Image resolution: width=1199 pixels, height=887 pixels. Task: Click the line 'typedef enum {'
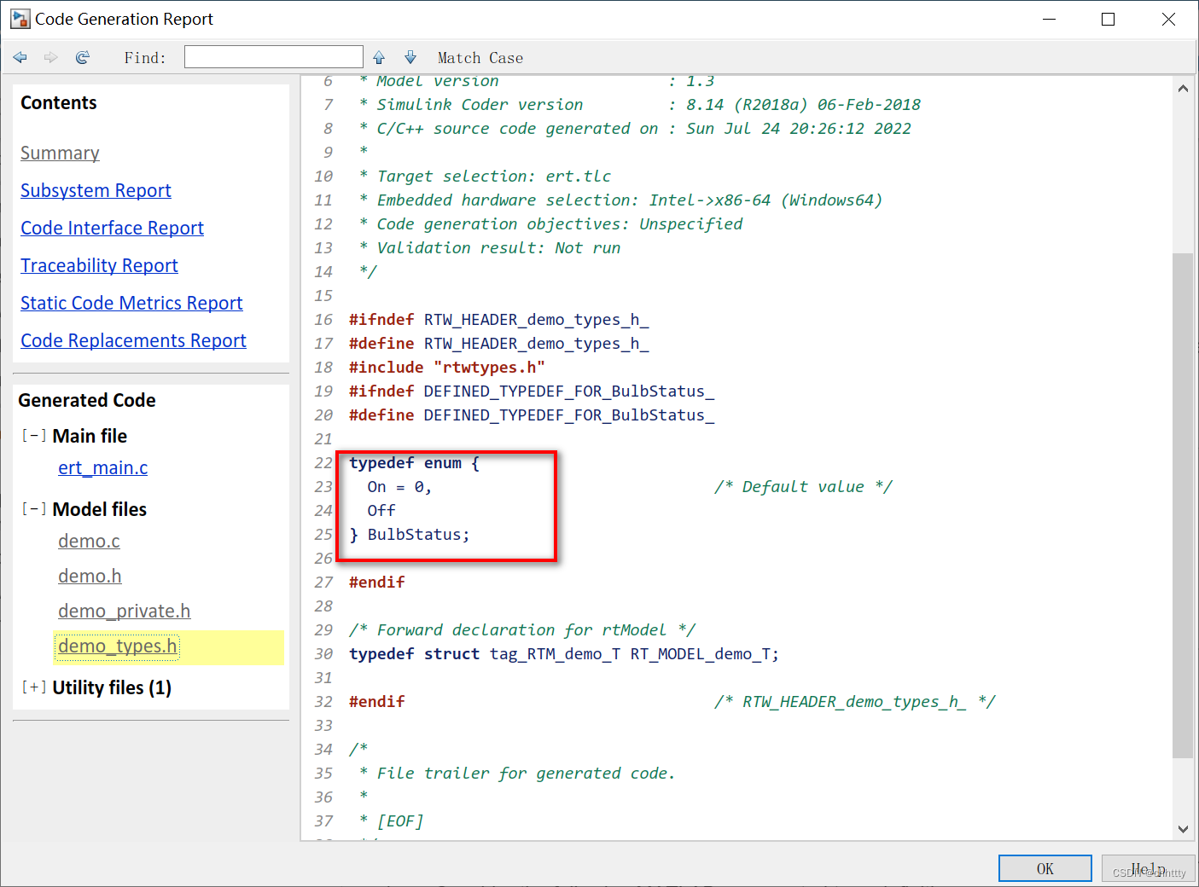pos(414,463)
